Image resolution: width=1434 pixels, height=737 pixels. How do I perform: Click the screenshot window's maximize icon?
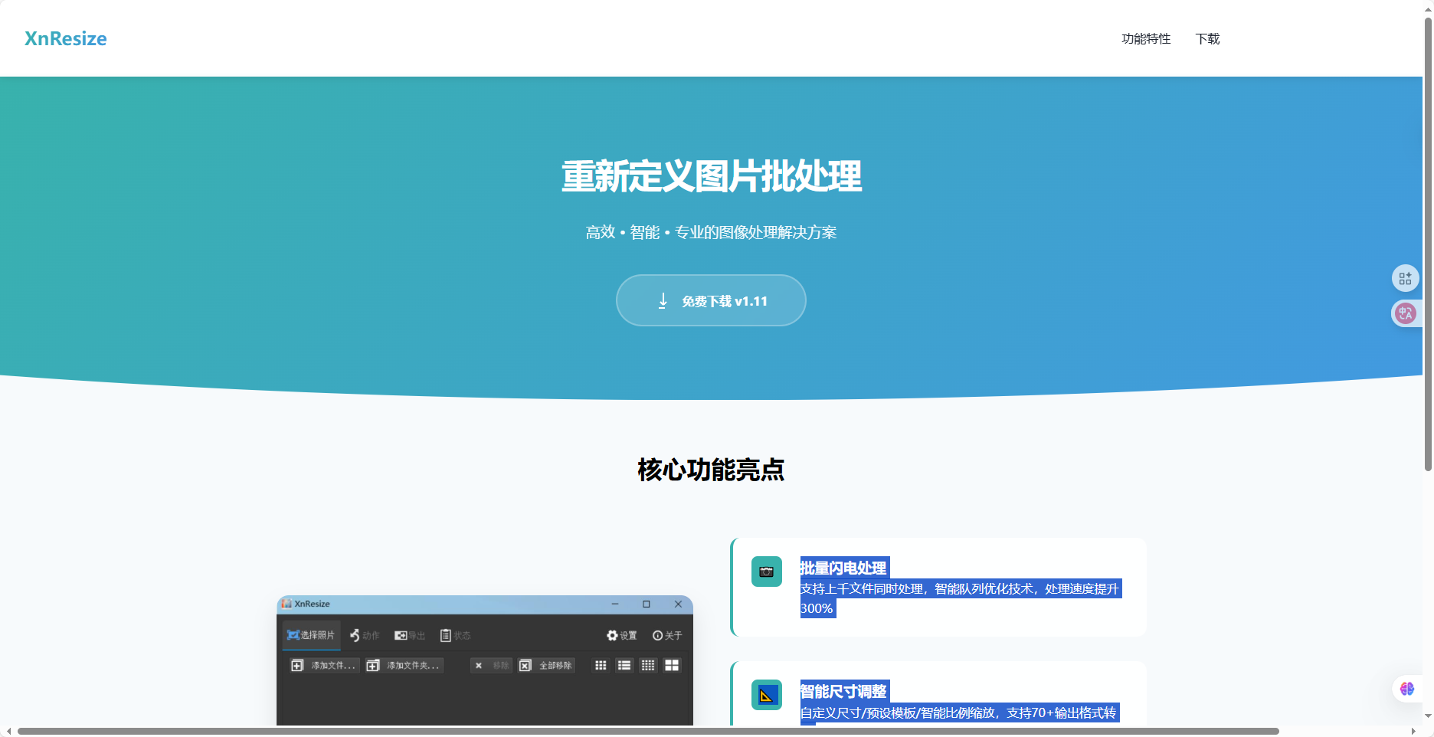click(647, 604)
